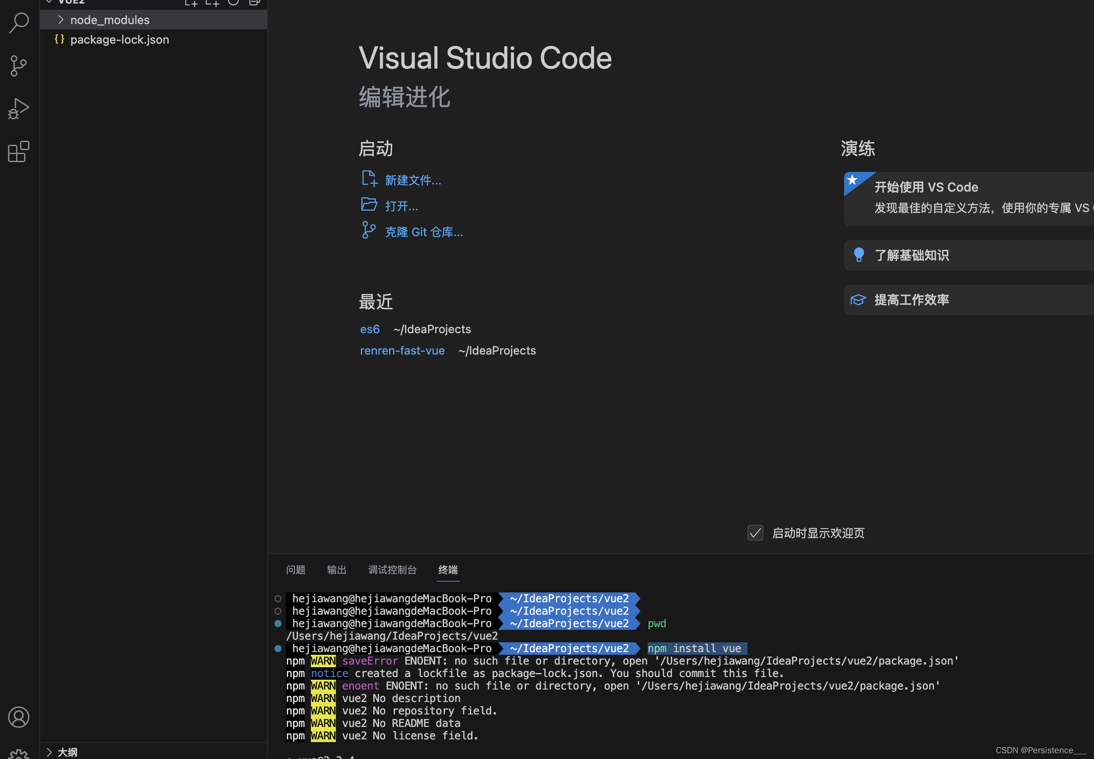Click the 'vue2 No repository field.' warning line
The image size is (1094, 759).
[419, 710]
